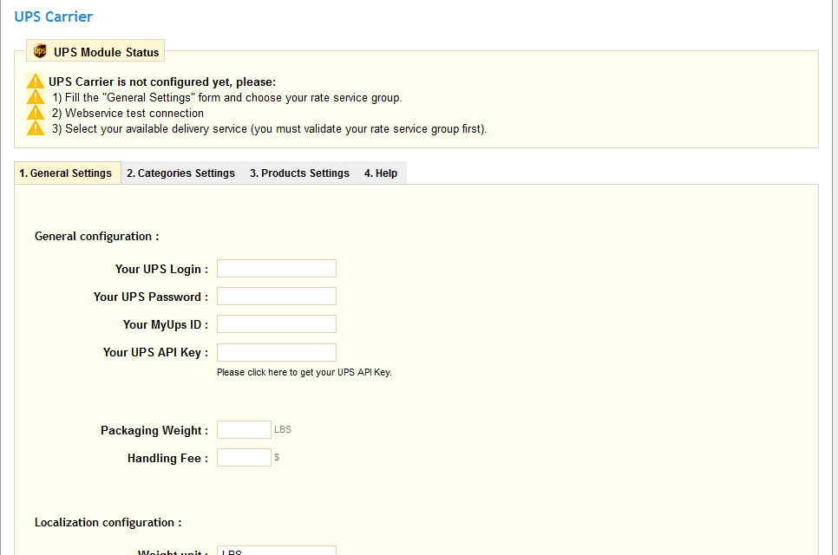Click the UPS Carrier page heading
Screen dimensions: 838x555
click(54, 16)
